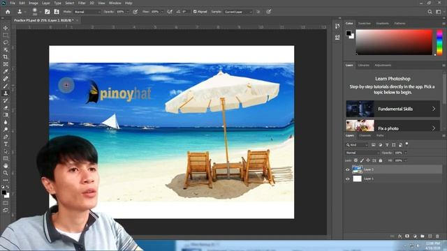Open the Brush Settings panel icon

coord(47,12)
